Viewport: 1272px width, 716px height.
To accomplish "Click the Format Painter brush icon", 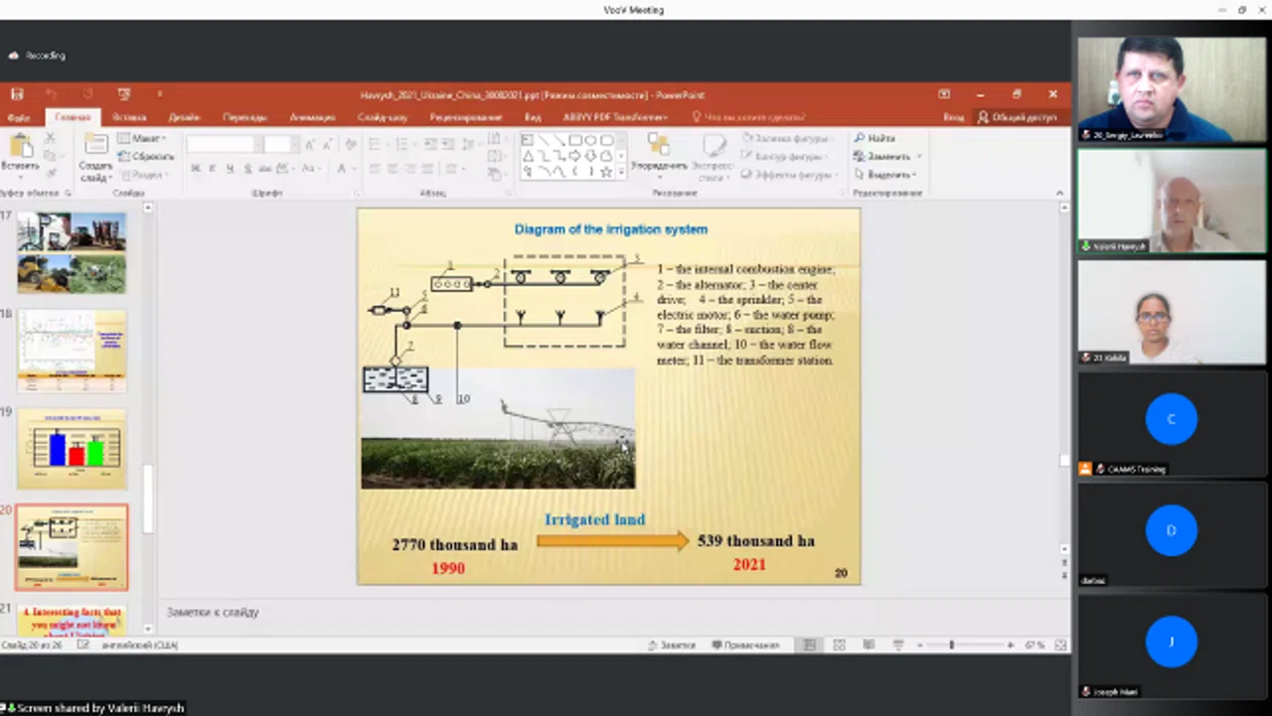I will click(x=50, y=171).
